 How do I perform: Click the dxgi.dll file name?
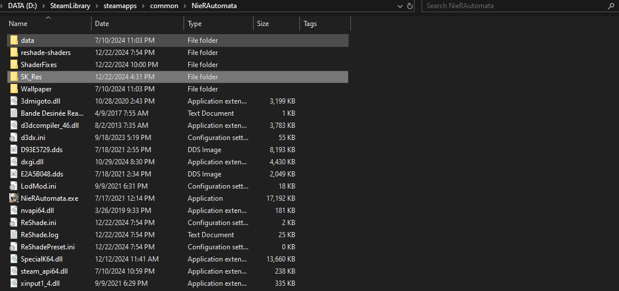pyautogui.click(x=32, y=162)
